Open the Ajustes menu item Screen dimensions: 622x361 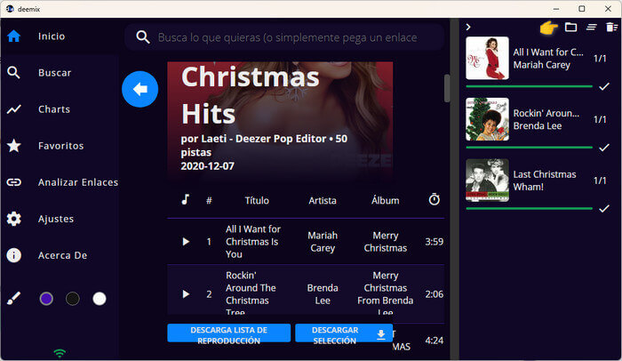pos(60,219)
